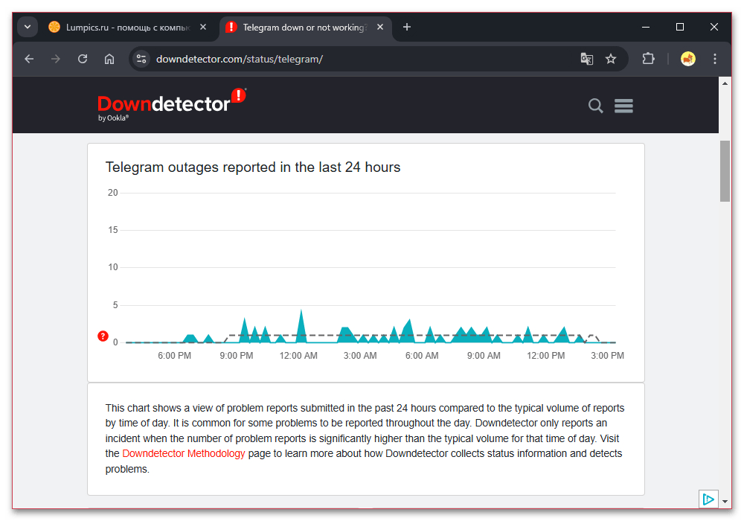Switch to the Lumpics.ru tab
This screenshot has width=744, height=521.
(127, 28)
